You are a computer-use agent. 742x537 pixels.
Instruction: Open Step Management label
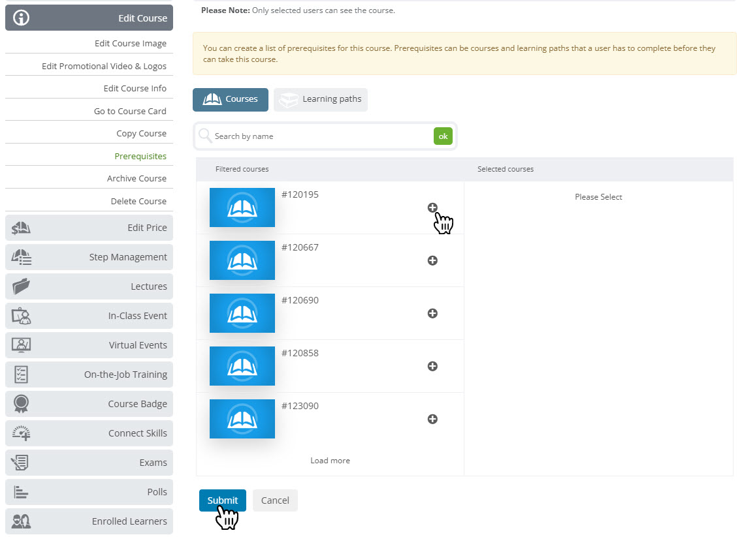(x=128, y=257)
